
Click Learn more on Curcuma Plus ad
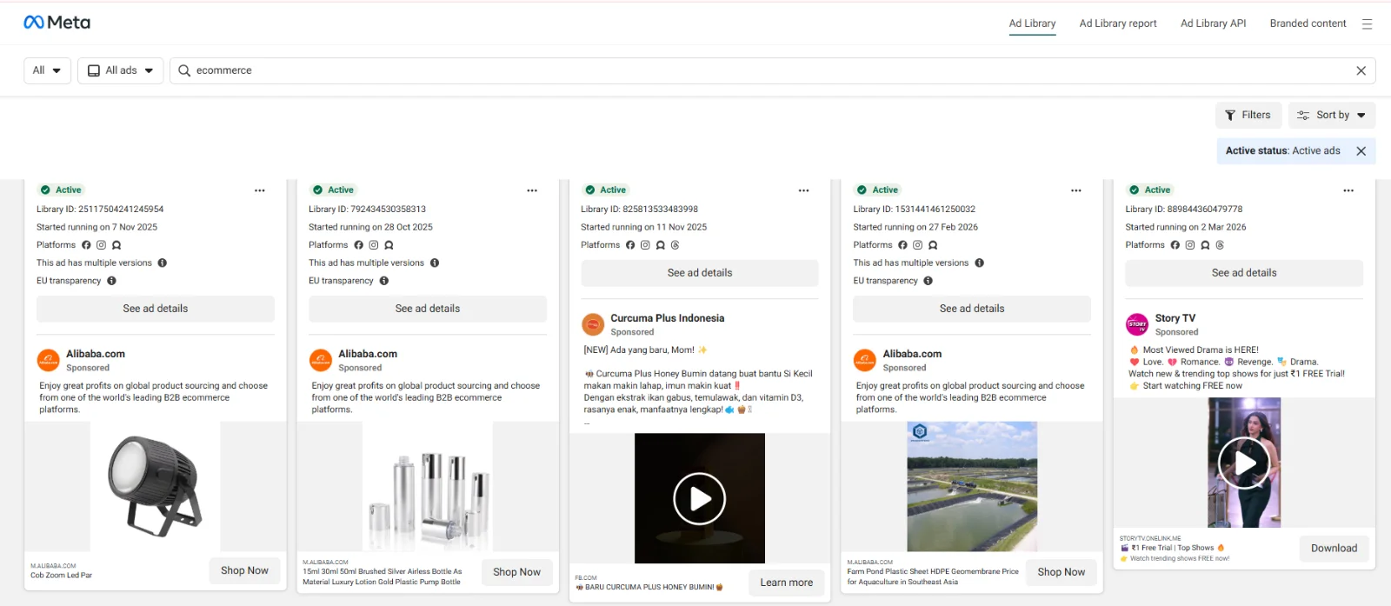(x=787, y=583)
